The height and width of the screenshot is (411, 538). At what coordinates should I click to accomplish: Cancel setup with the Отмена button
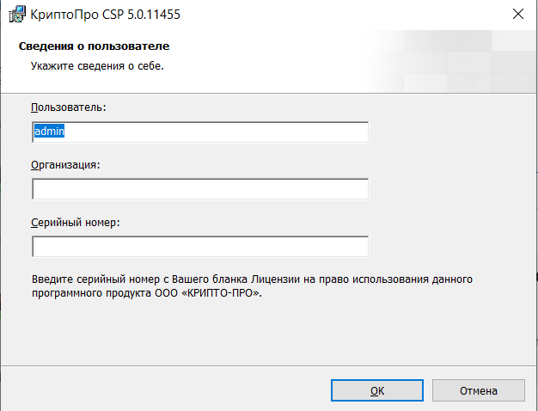[478, 390]
